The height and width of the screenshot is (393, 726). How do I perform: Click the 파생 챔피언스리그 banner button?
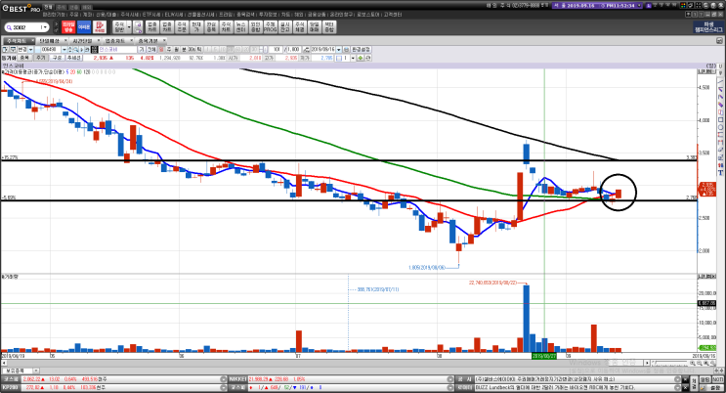pos(708,27)
